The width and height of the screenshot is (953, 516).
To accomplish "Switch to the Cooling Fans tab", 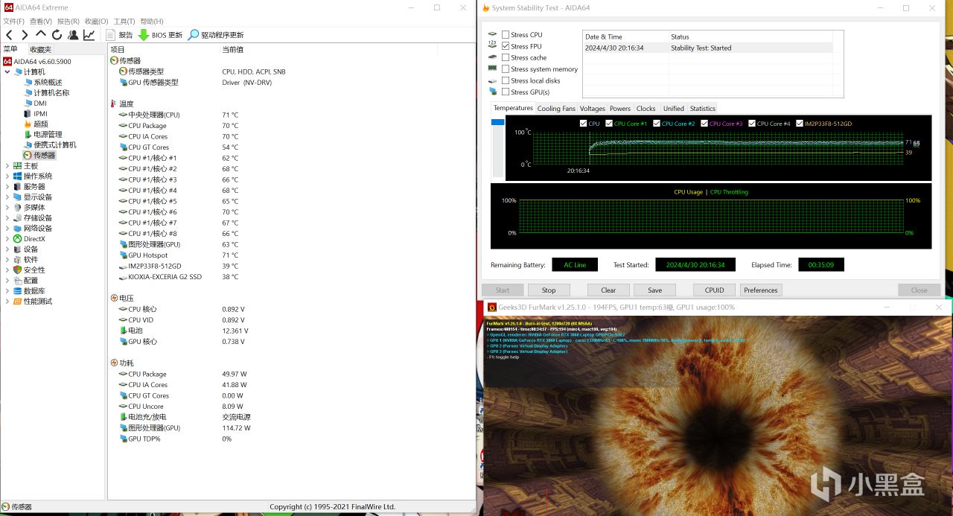I will coord(556,109).
